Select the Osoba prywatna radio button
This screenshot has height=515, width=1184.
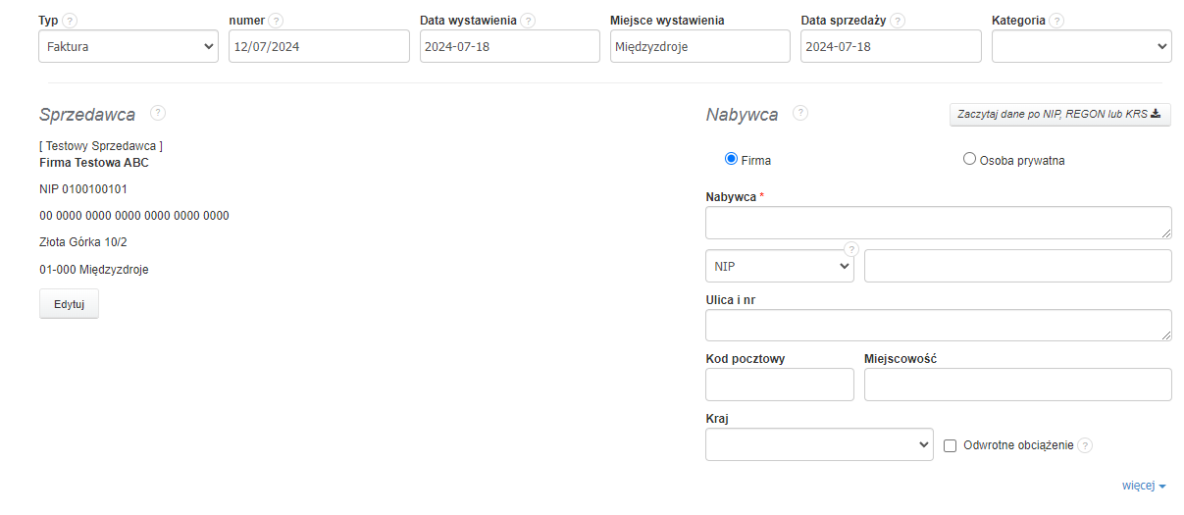(969, 159)
